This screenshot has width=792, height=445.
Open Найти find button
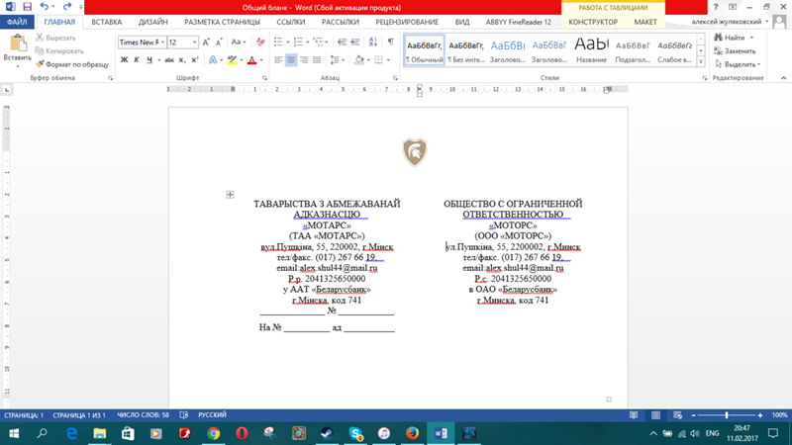730,38
